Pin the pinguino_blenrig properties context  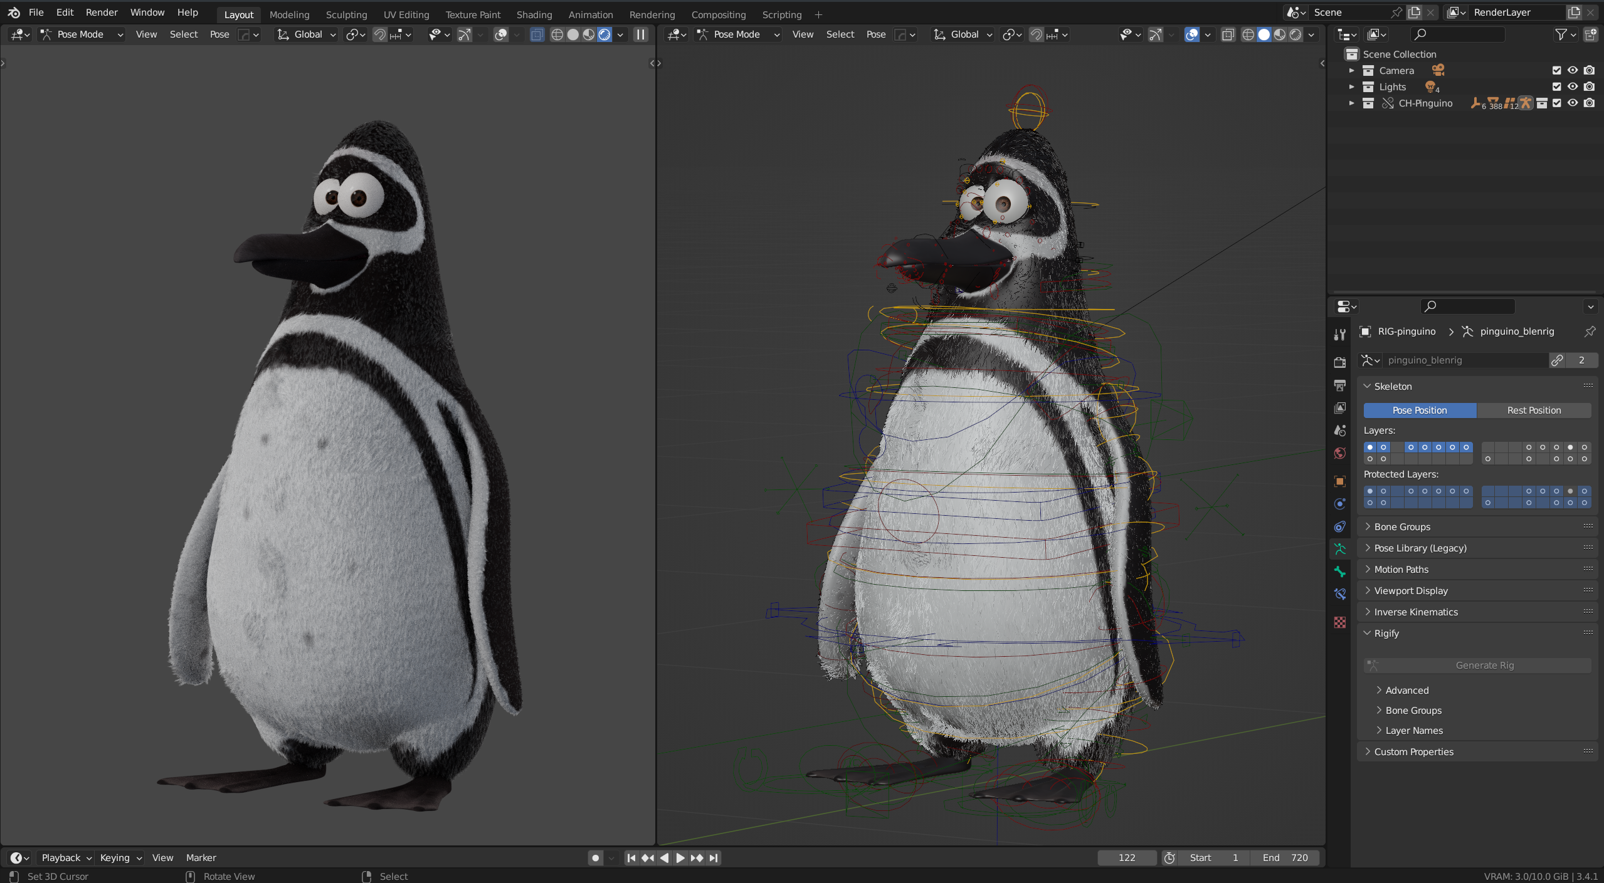click(x=1590, y=332)
